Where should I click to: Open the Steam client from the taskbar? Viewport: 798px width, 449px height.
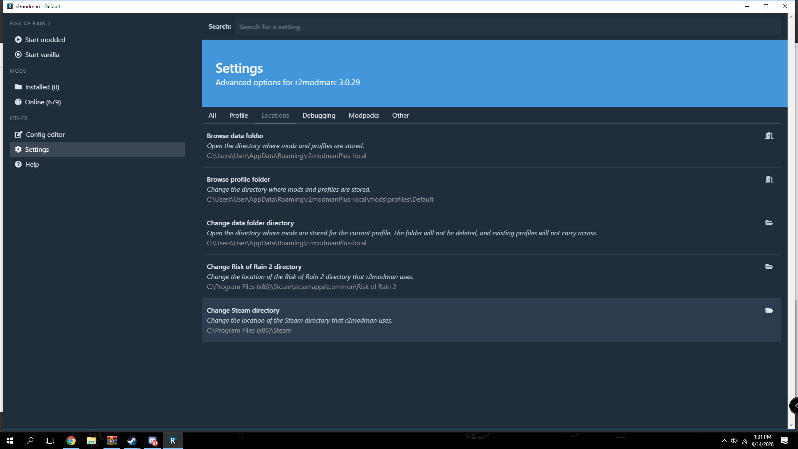tap(132, 441)
